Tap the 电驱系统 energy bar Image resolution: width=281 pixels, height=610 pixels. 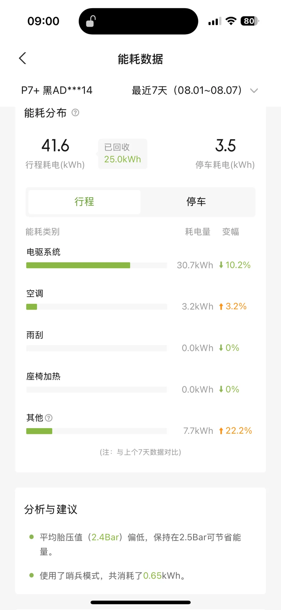(x=97, y=265)
